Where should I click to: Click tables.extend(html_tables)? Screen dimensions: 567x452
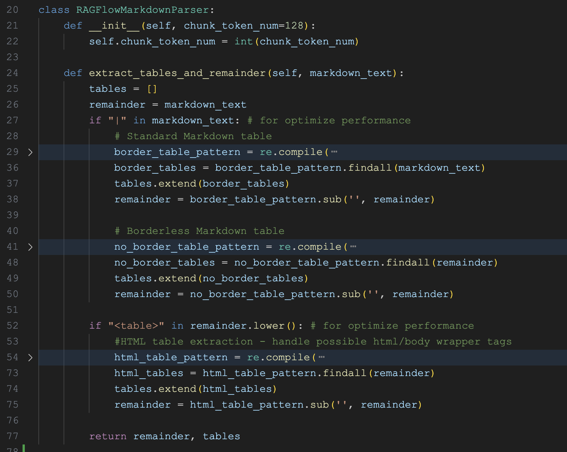pos(196,389)
